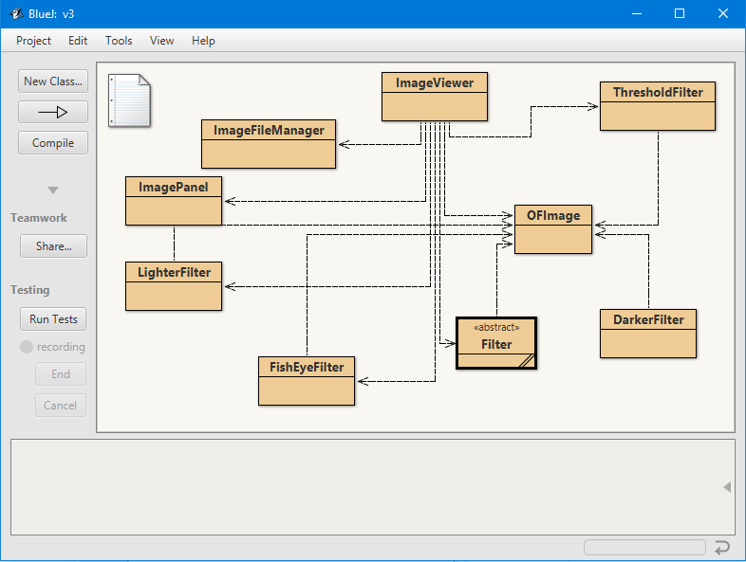
Task: Select the OFImage class box
Action: 553,229
